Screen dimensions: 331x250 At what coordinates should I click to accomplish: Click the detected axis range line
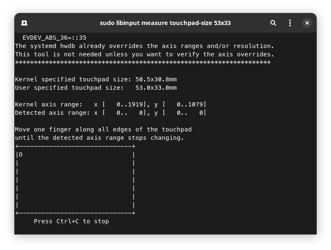pos(110,113)
